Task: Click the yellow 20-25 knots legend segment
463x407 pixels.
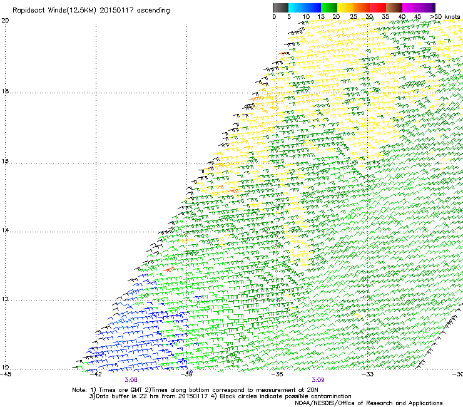Action: tap(345, 8)
